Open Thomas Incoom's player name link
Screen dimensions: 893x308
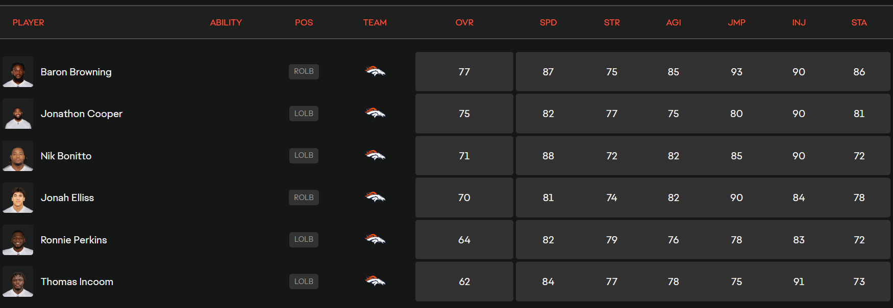pyautogui.click(x=77, y=282)
